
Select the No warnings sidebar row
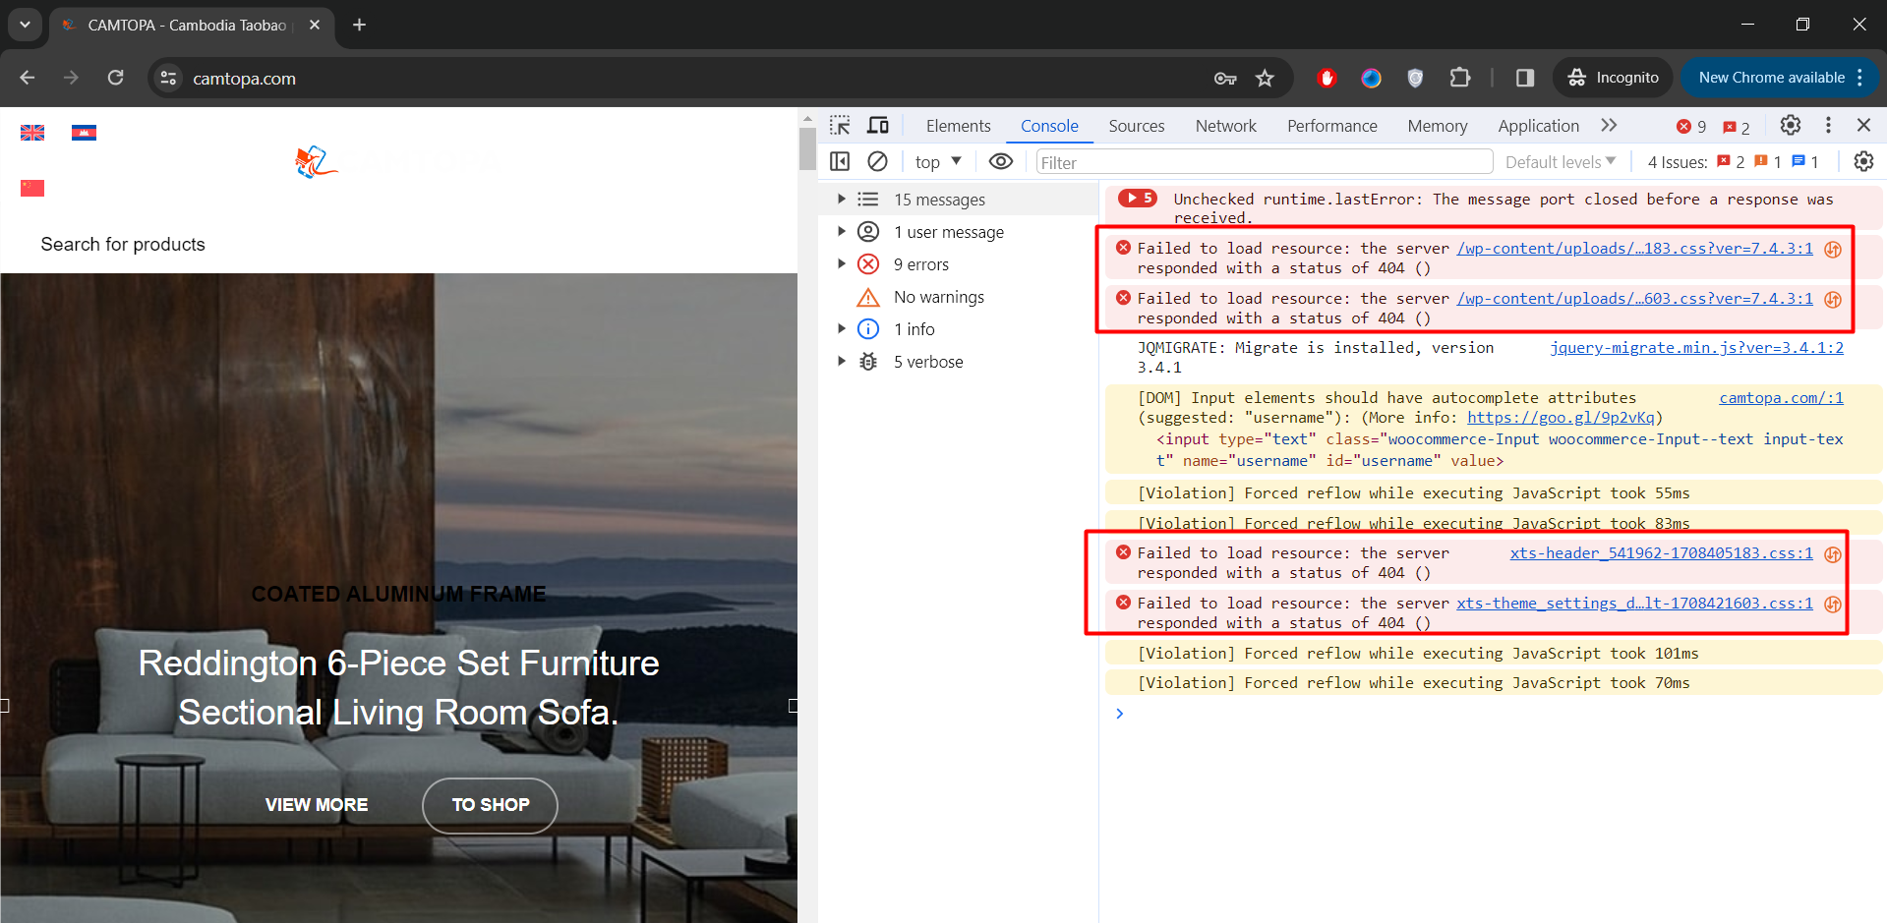[x=959, y=296]
